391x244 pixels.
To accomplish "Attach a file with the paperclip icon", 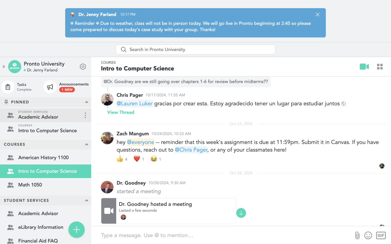I will coord(357,235).
